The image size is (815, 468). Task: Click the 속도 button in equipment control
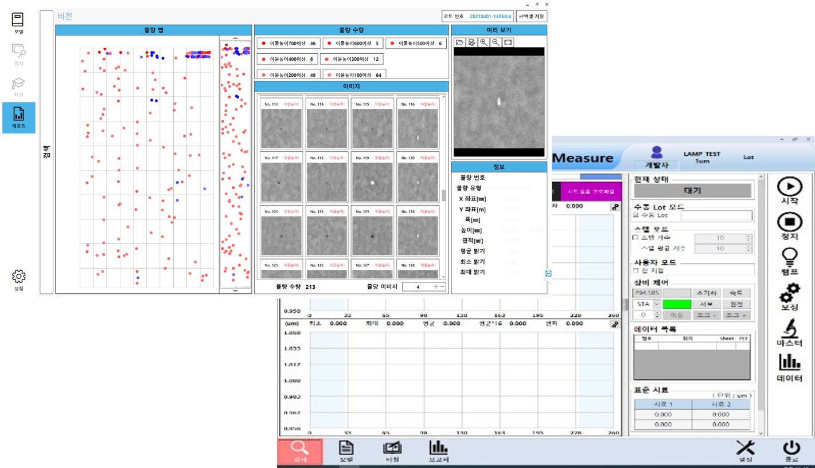(736, 293)
